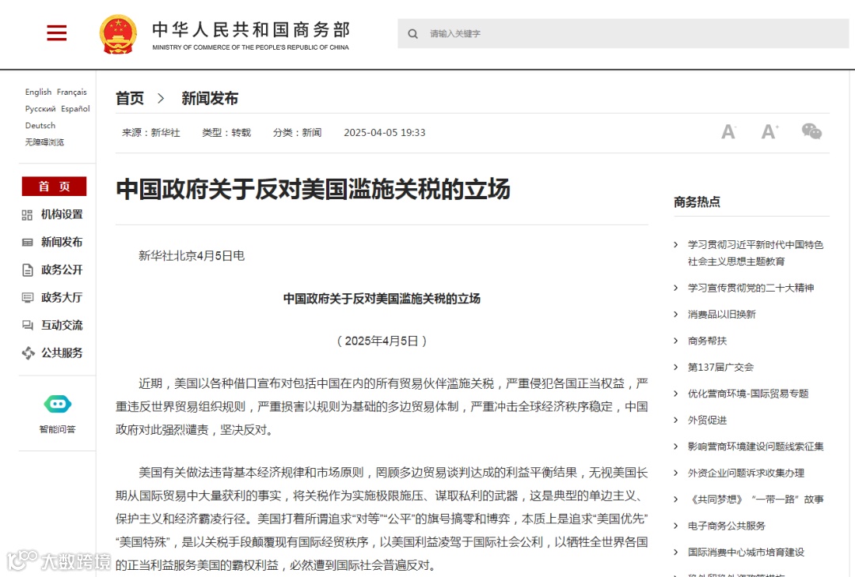Click the search magnifier icon
The image size is (855, 577).
[x=412, y=34]
